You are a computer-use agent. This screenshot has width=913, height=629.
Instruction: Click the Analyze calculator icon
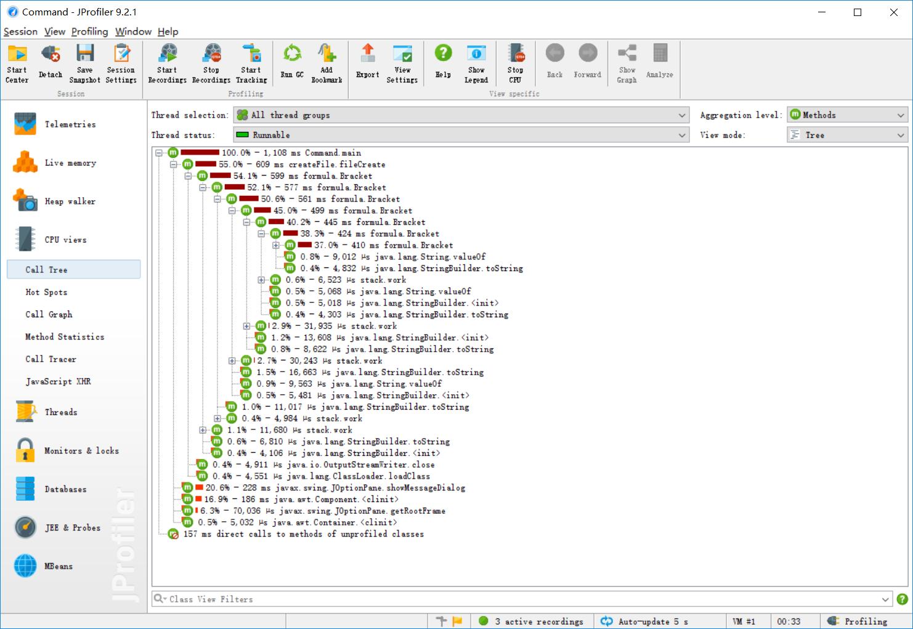[x=660, y=62]
